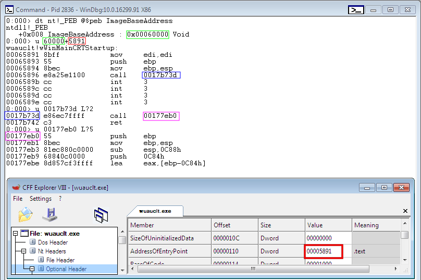Click call target 00177eb0 in disassembly
The width and height of the screenshot is (421, 280).
pos(161,116)
